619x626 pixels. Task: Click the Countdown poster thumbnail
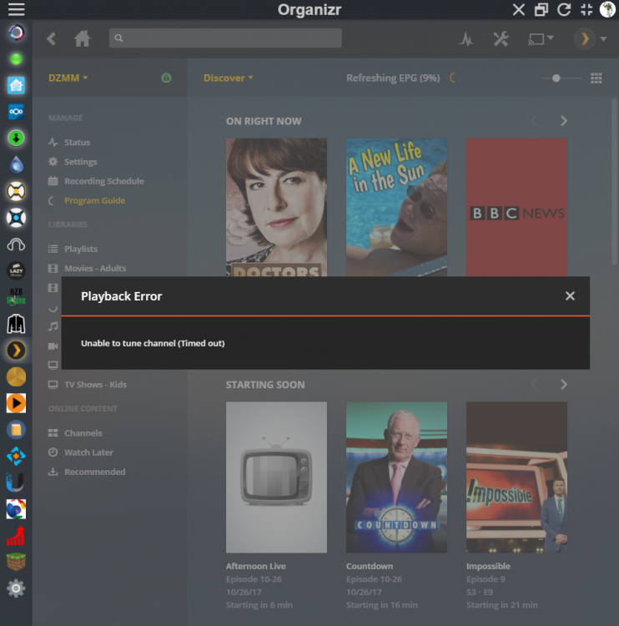396,477
